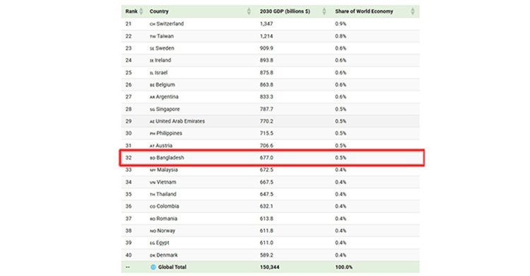Click the CH flag code beside Switzerland
530x276 pixels.
(x=153, y=24)
